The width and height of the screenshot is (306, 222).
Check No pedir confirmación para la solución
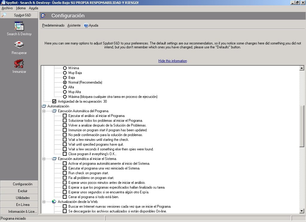[65, 135]
